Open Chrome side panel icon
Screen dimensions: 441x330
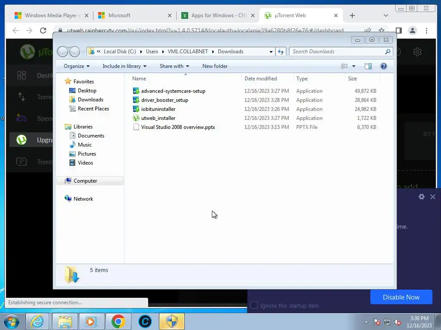pos(398,31)
